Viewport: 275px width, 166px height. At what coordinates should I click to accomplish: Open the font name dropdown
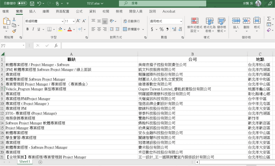coord(62,21)
